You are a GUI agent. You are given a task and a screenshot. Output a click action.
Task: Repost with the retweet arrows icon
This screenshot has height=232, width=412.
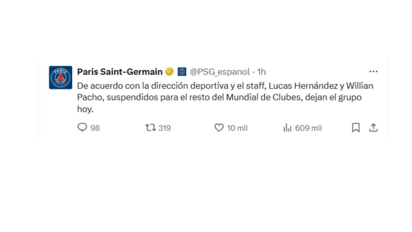click(150, 128)
